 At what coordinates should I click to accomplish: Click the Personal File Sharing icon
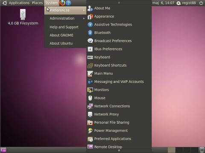tap(90, 122)
